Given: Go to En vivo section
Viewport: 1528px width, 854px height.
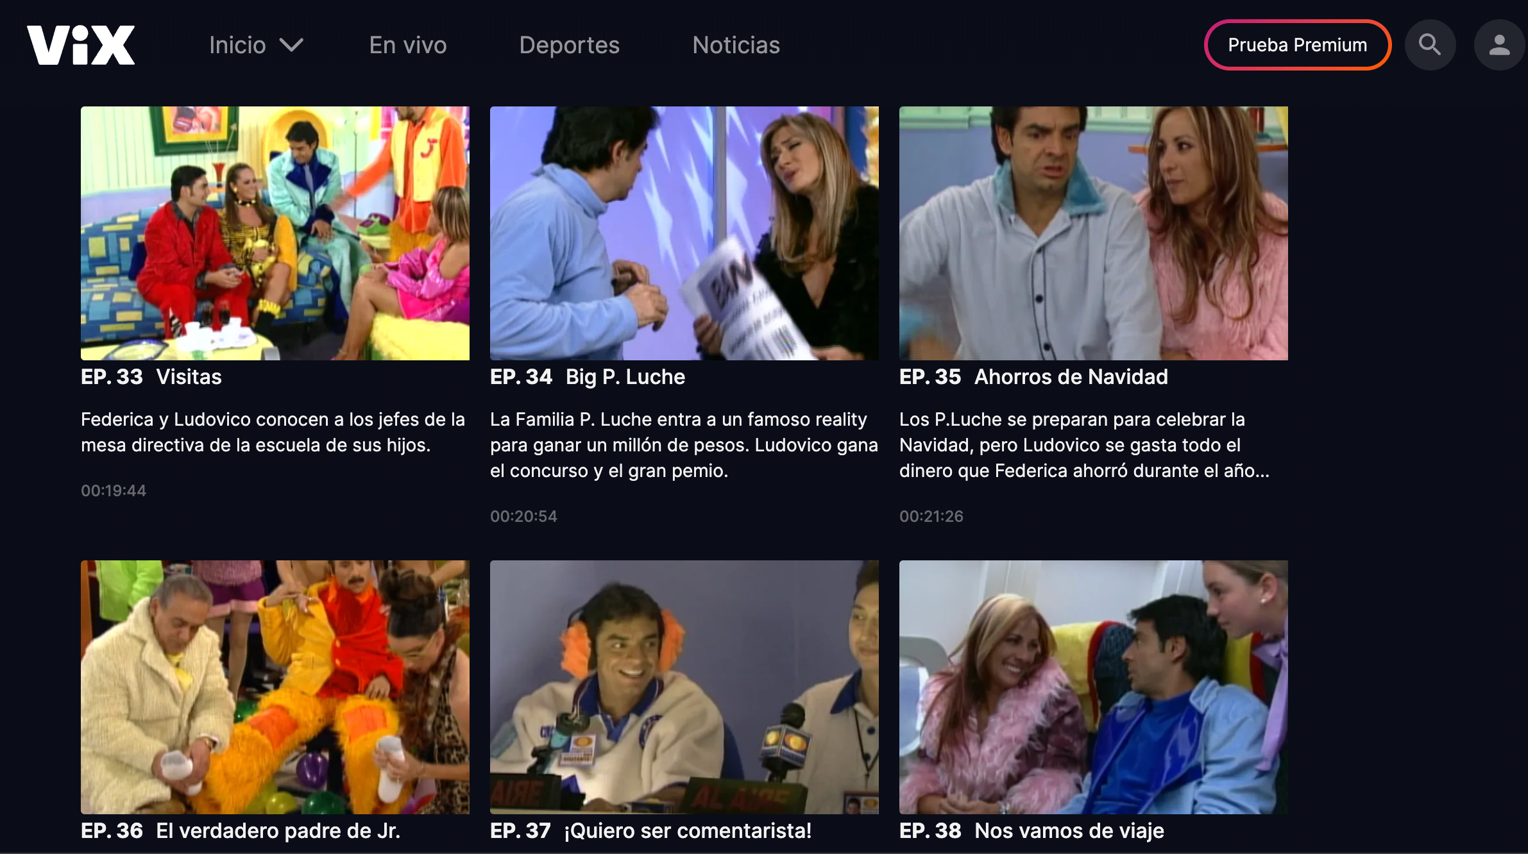Looking at the screenshot, I should (408, 45).
